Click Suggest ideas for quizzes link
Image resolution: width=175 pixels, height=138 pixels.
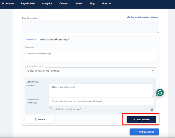click(144, 17)
